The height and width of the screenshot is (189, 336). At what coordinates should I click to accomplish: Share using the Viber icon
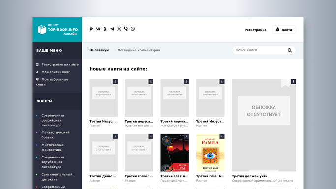(x=126, y=29)
